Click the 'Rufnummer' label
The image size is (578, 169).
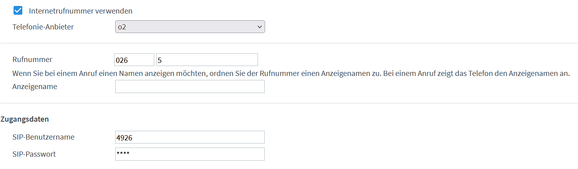tap(32, 60)
